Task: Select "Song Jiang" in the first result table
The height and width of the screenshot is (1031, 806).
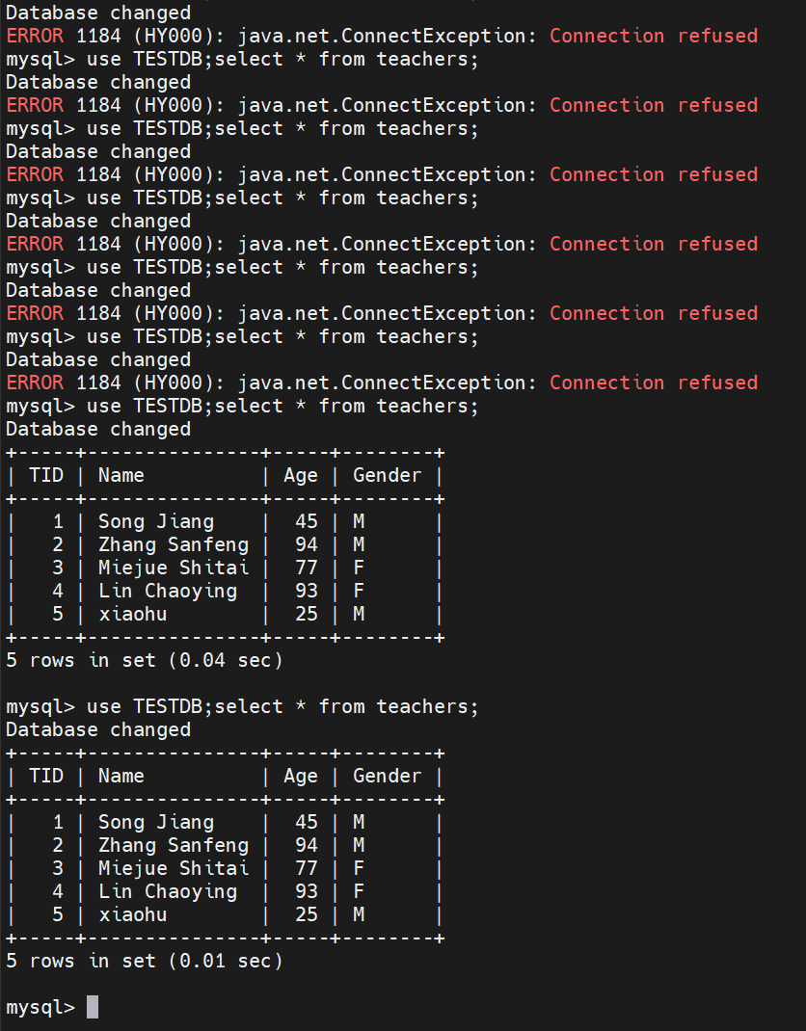Action: click(x=156, y=521)
